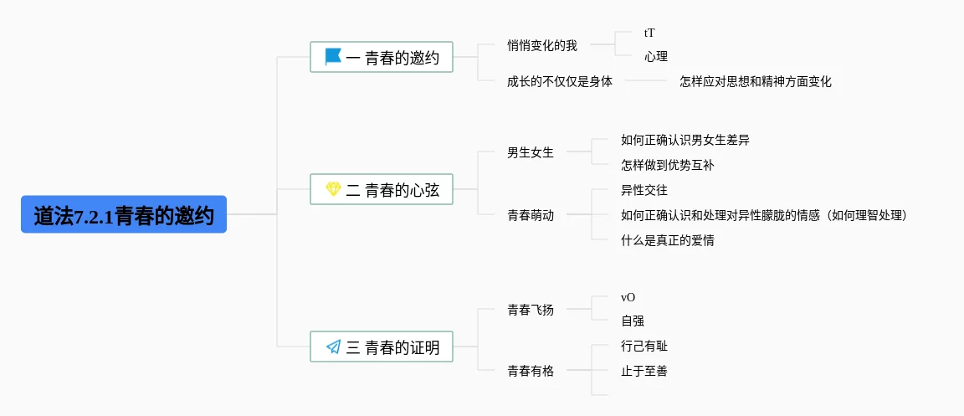Click the 悄悄变化的我 subtopic

[542, 45]
